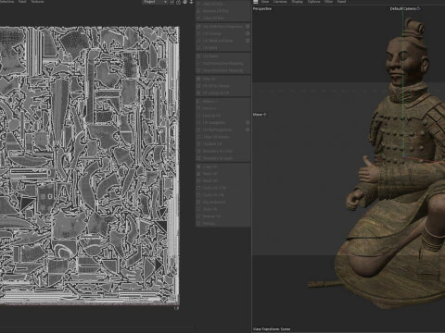Open options gear beside UV Unwrap

click(248, 33)
